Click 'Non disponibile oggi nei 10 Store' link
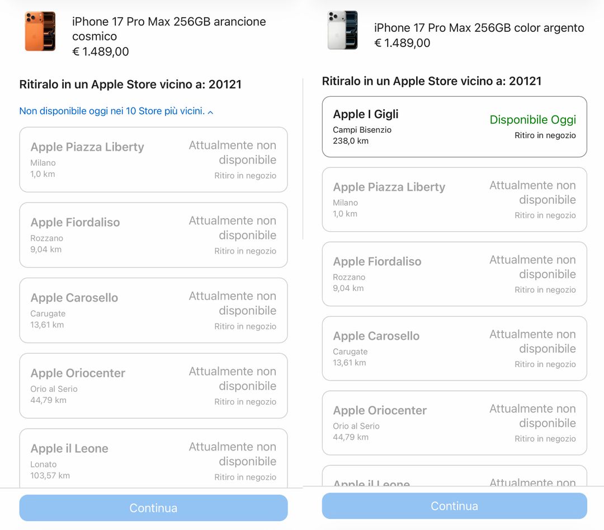The width and height of the screenshot is (604, 530). point(112,111)
